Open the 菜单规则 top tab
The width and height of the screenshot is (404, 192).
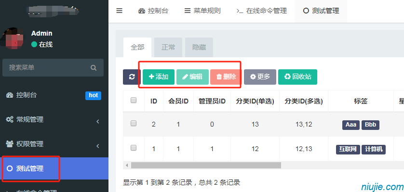[202, 11]
